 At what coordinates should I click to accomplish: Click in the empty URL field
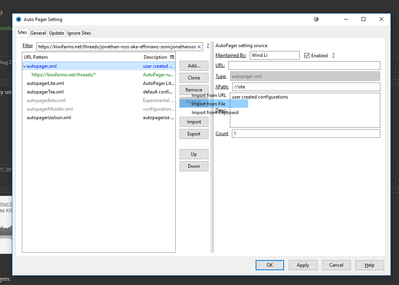pos(304,65)
